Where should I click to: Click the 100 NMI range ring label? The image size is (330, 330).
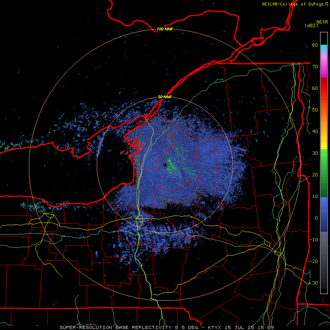tap(165, 29)
